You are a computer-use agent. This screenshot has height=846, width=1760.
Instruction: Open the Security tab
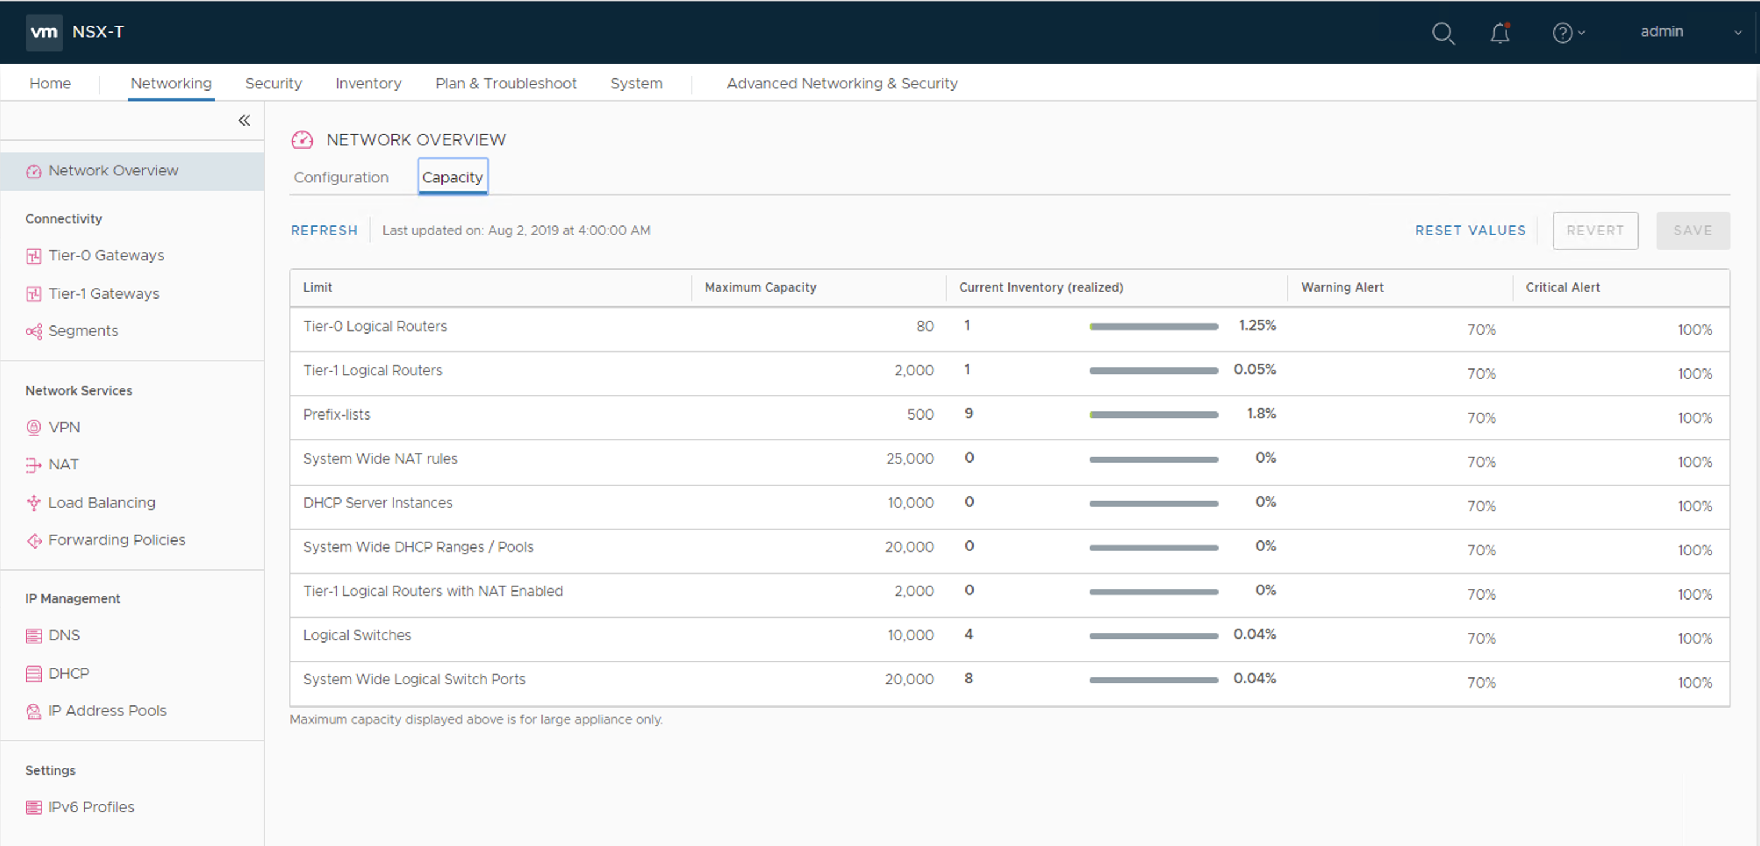(x=273, y=83)
